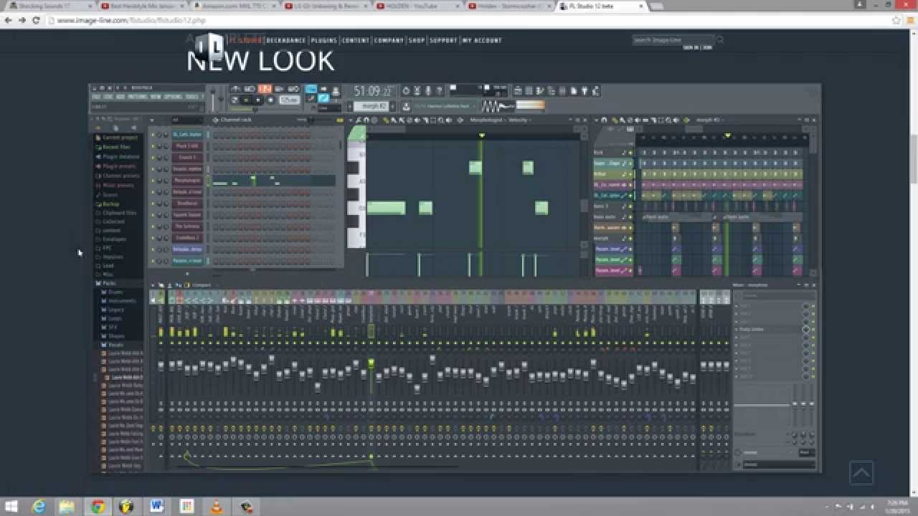The image size is (918, 516).
Task: Click the tempo 125 display
Action: pyautogui.click(x=289, y=100)
